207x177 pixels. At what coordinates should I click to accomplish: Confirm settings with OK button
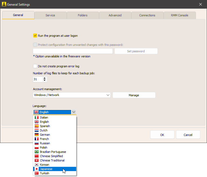162,135
